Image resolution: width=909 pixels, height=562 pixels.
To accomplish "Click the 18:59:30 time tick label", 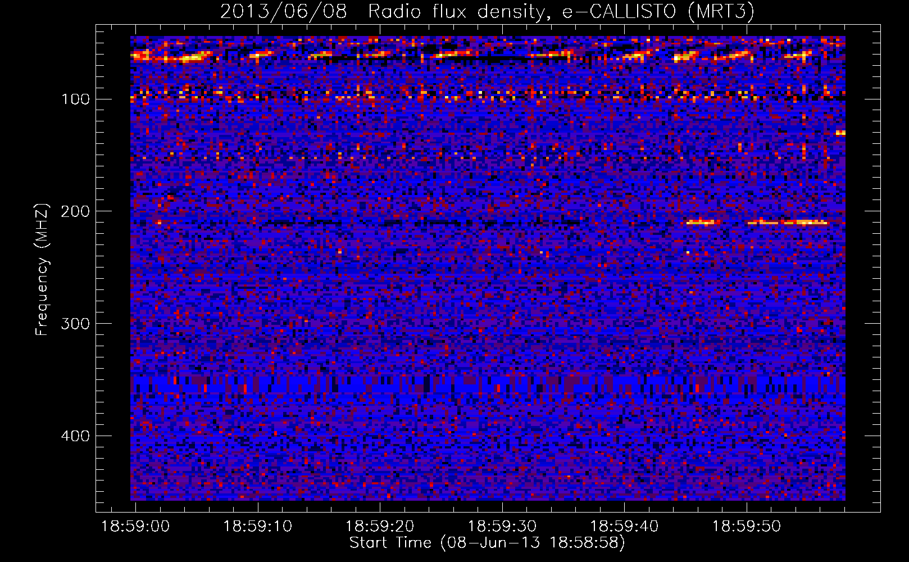I will point(502,527).
